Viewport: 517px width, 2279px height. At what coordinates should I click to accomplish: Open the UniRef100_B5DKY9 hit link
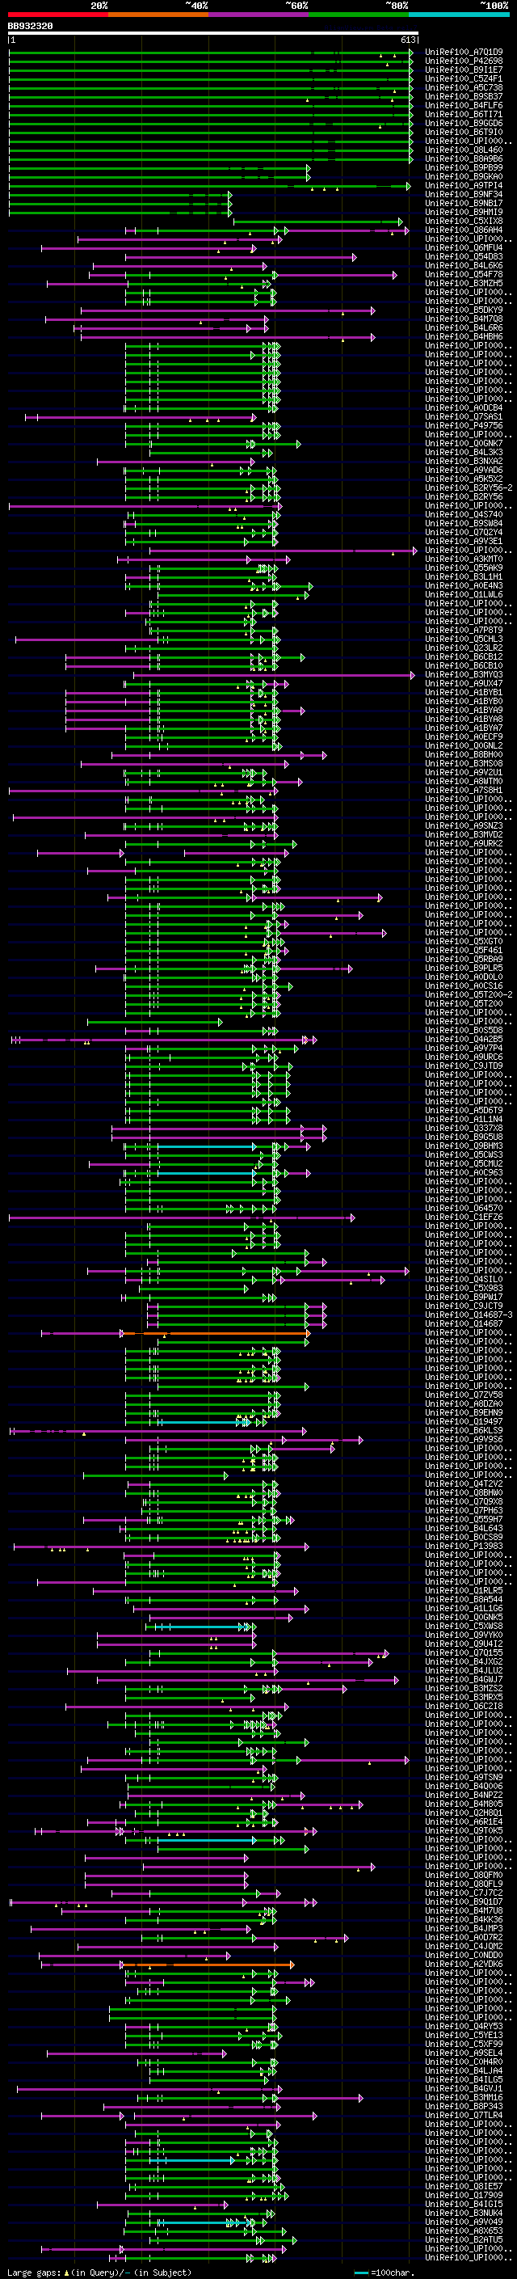point(464,310)
